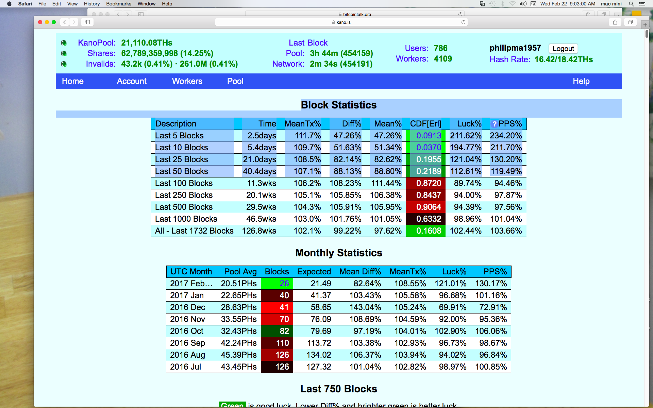The width and height of the screenshot is (653, 408).
Task: Click the screen sharing menu bar icon
Action: click(x=482, y=4)
